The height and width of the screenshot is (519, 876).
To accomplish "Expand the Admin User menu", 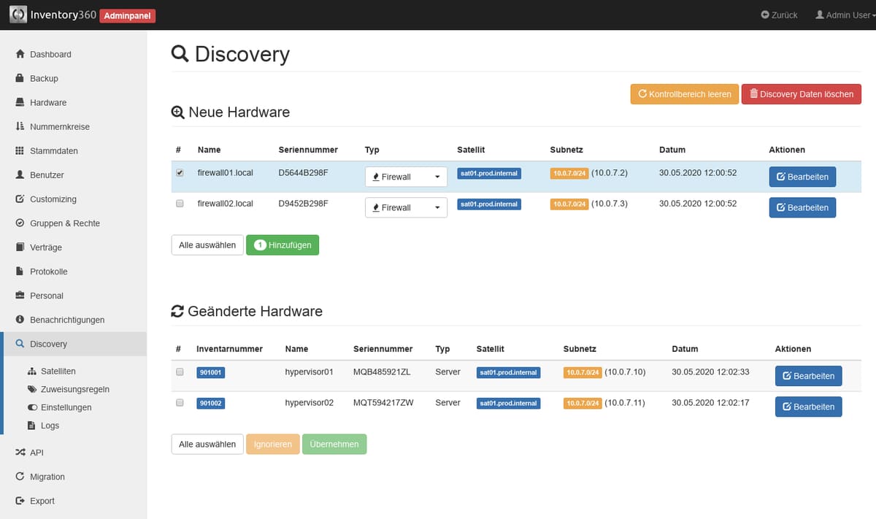I will tap(845, 15).
